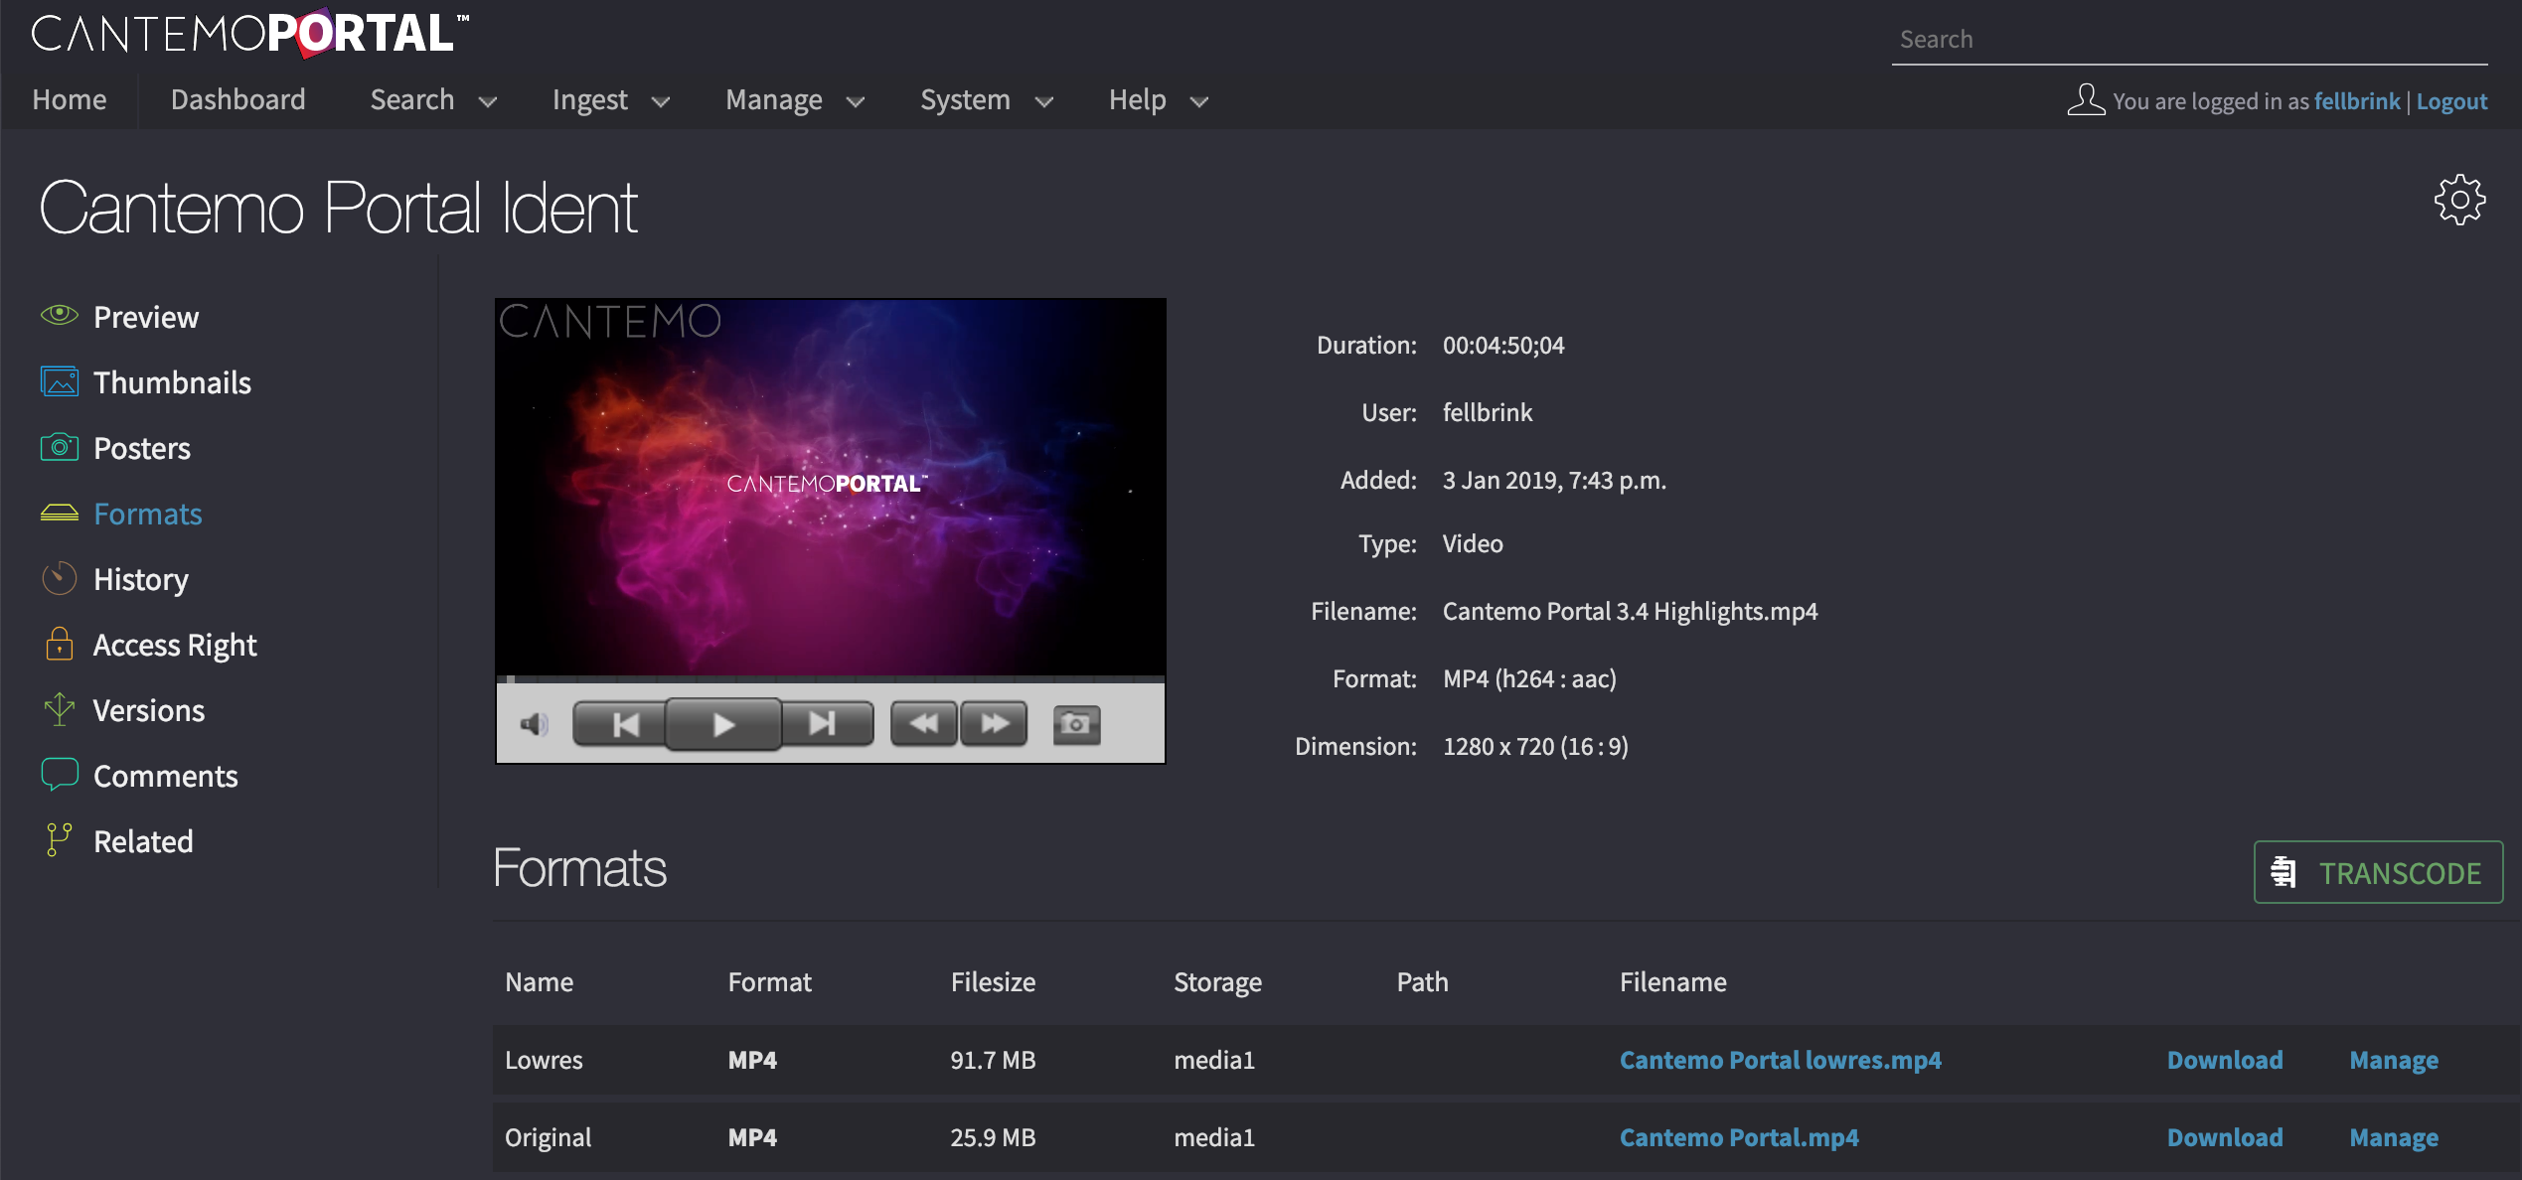Open the Related section
This screenshot has height=1180, width=2522.
(143, 841)
